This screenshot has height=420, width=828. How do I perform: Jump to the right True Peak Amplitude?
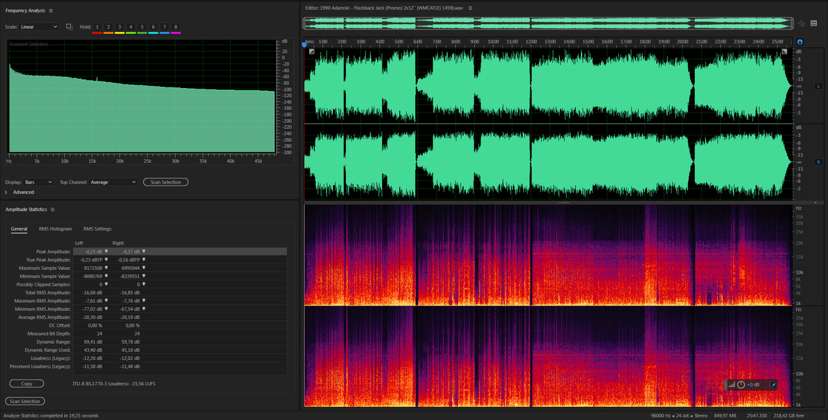point(144,260)
